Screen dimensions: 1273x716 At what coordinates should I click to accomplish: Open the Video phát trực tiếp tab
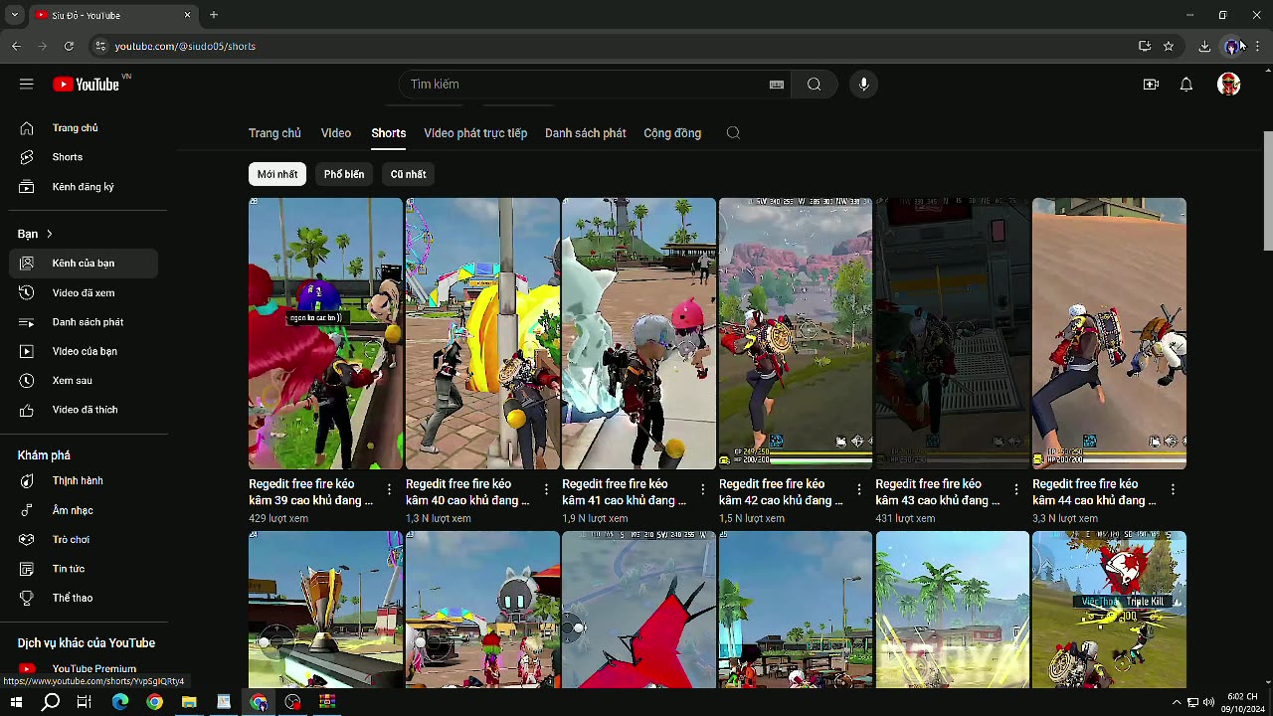pyautogui.click(x=475, y=133)
